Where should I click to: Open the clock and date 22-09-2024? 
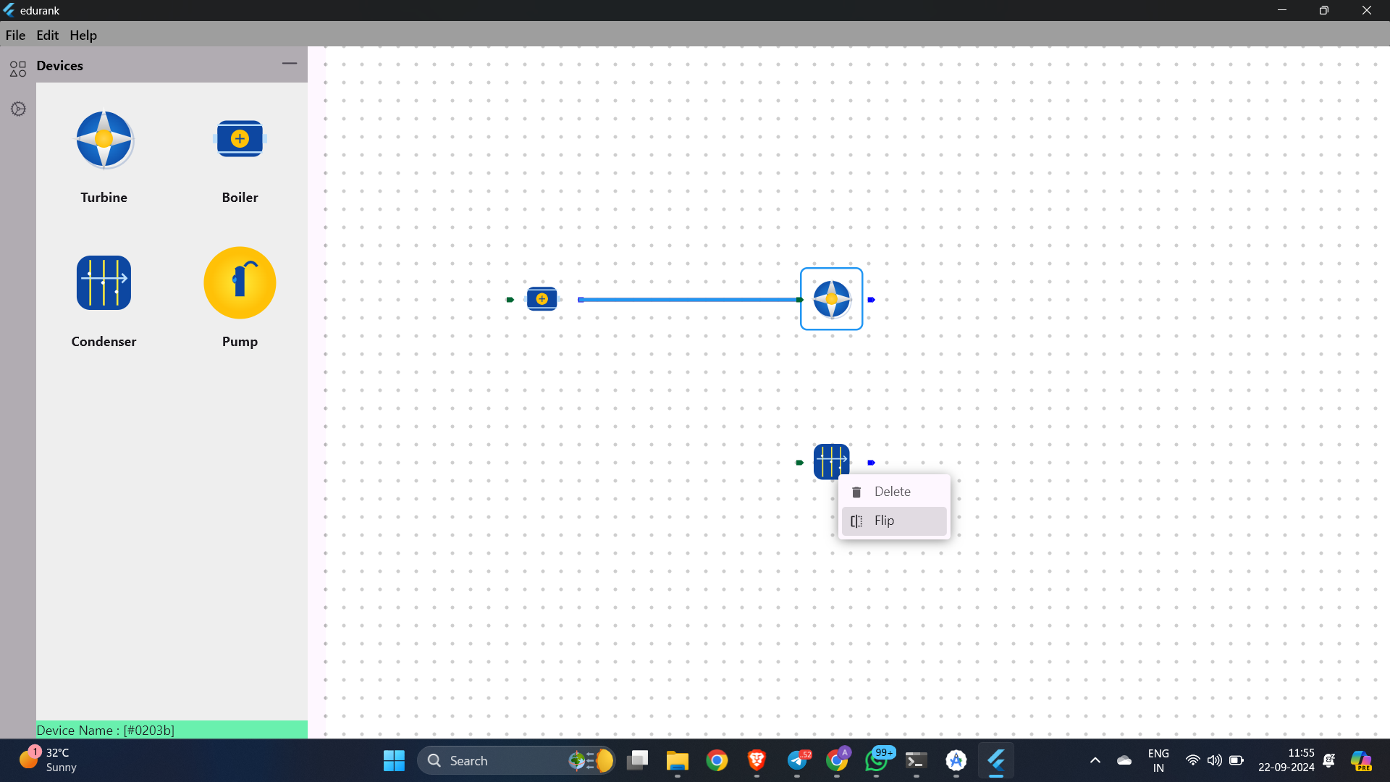pos(1286,760)
